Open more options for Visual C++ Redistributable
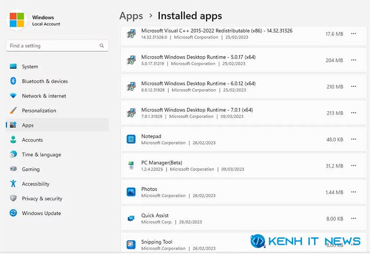 353,34
